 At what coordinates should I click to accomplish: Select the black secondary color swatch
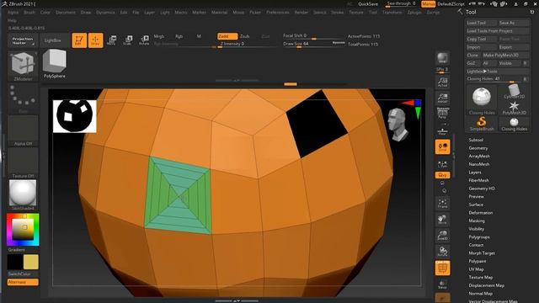(14, 262)
